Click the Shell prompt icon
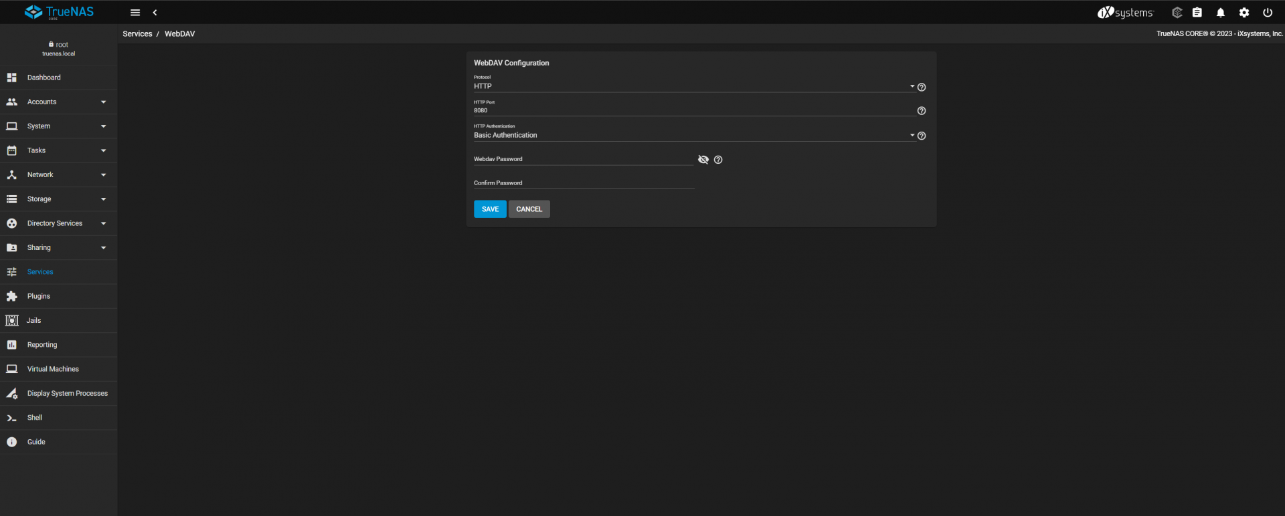Image resolution: width=1285 pixels, height=516 pixels. click(x=12, y=418)
